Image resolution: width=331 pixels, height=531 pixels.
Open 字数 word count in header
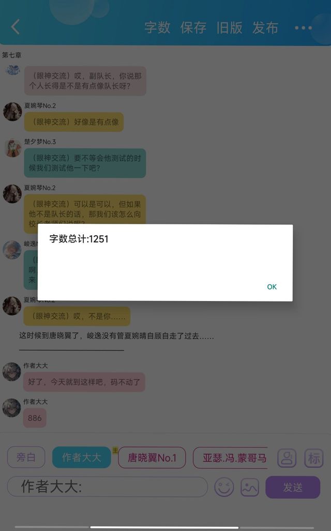tap(157, 27)
